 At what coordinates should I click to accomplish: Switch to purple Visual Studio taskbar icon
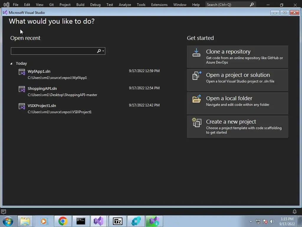coord(99,221)
